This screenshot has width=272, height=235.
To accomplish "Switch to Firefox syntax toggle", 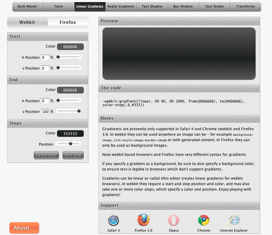I will coord(68,22).
